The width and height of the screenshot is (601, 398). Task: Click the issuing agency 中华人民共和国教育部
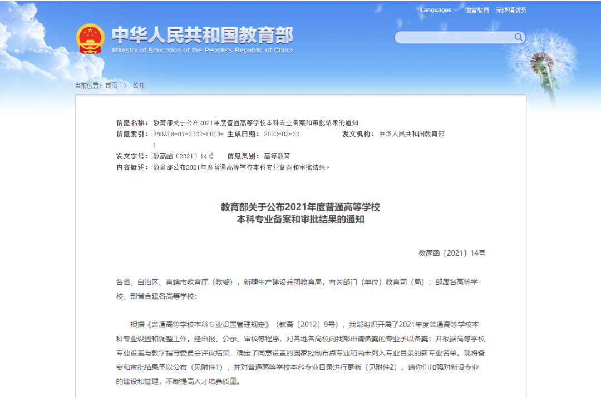click(x=413, y=134)
